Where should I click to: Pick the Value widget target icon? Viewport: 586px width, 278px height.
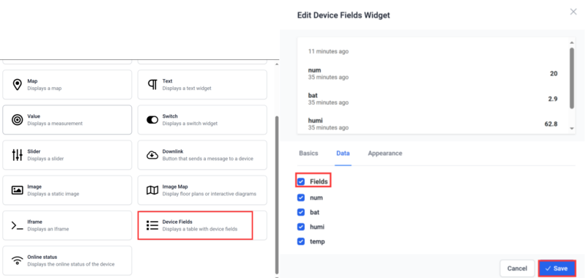pyautogui.click(x=17, y=120)
